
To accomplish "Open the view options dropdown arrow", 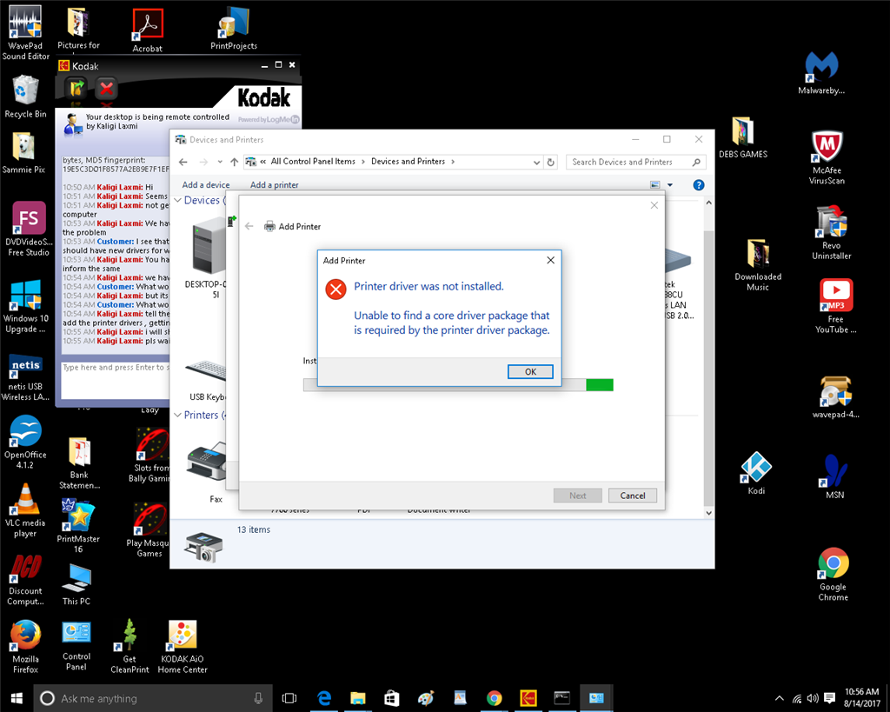I will click(x=670, y=184).
